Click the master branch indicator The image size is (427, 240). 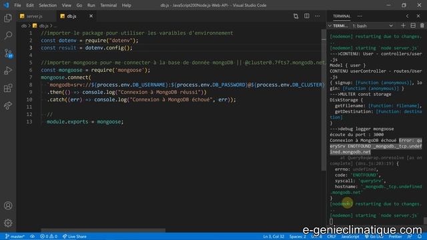(15, 237)
